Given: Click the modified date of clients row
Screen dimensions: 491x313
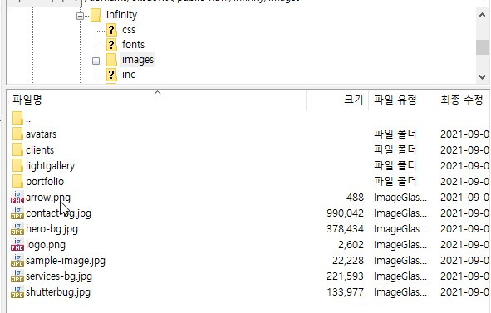Looking at the screenshot, I should pos(464,150).
